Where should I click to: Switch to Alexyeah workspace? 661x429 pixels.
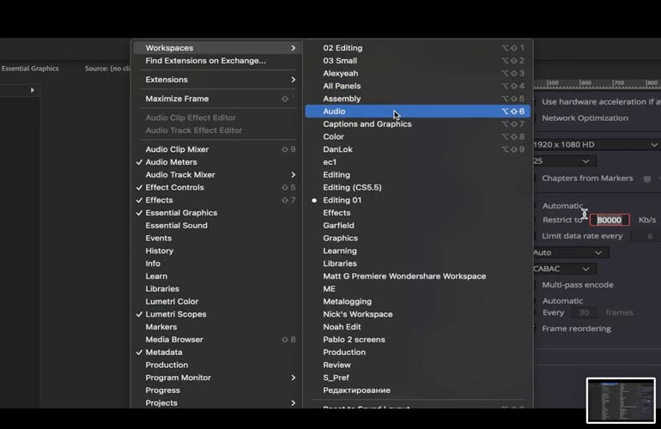[418, 73]
